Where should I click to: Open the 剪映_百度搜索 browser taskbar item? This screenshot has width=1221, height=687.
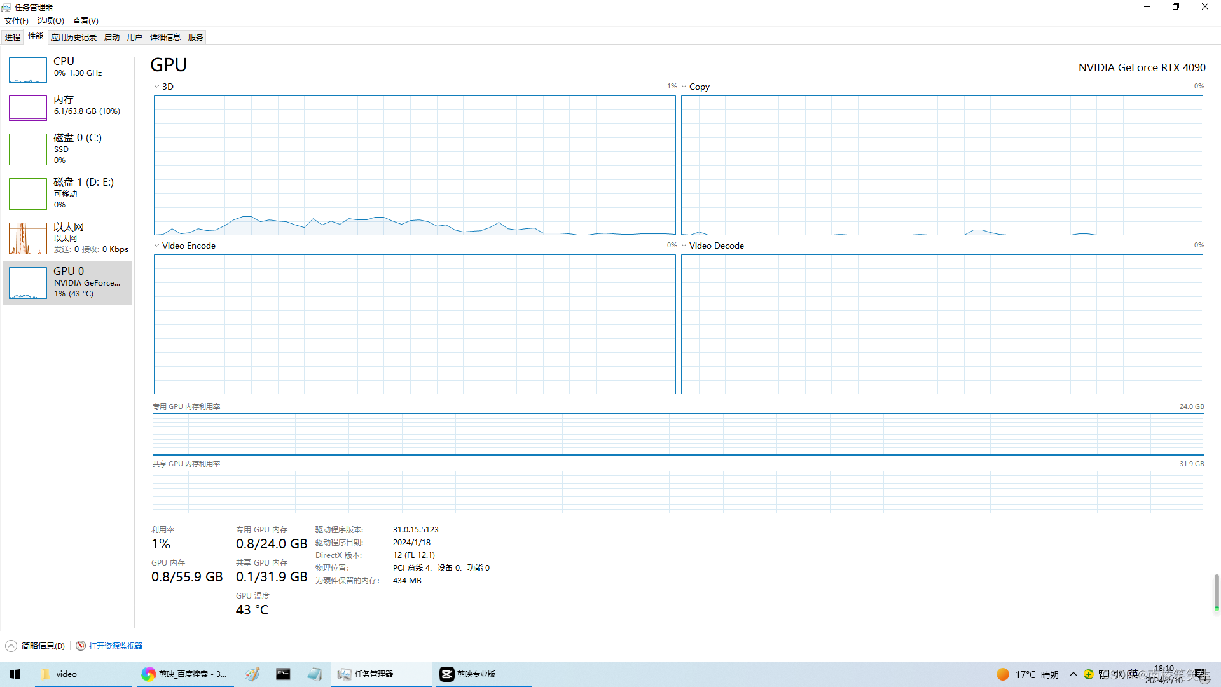click(x=186, y=674)
